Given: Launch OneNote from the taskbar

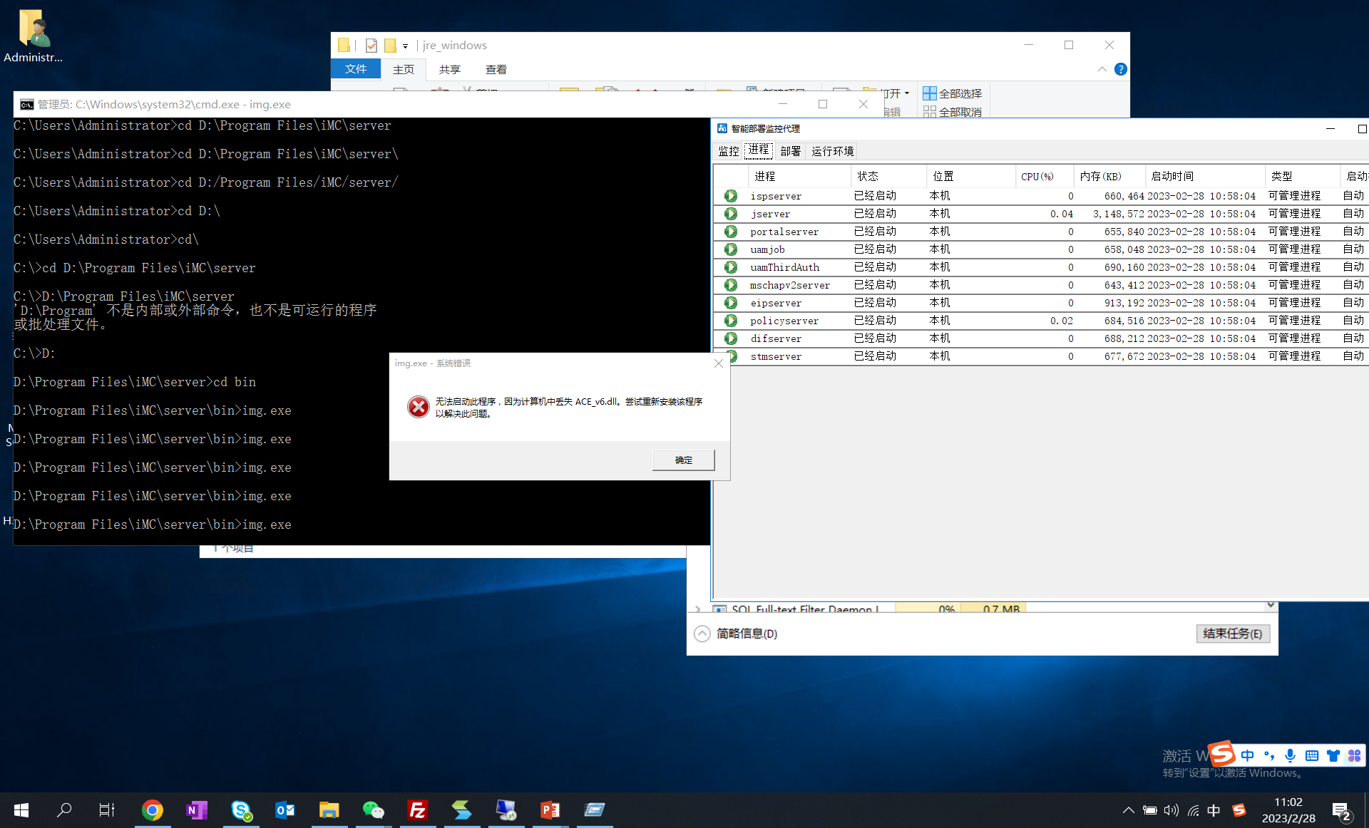Looking at the screenshot, I should click(196, 810).
